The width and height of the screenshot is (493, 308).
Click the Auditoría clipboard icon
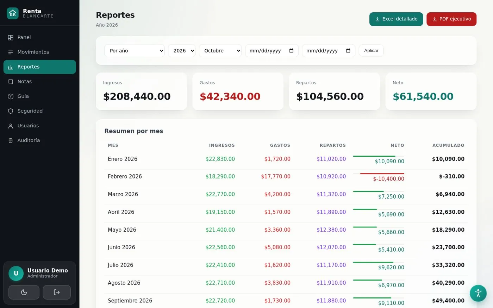pos(11,140)
